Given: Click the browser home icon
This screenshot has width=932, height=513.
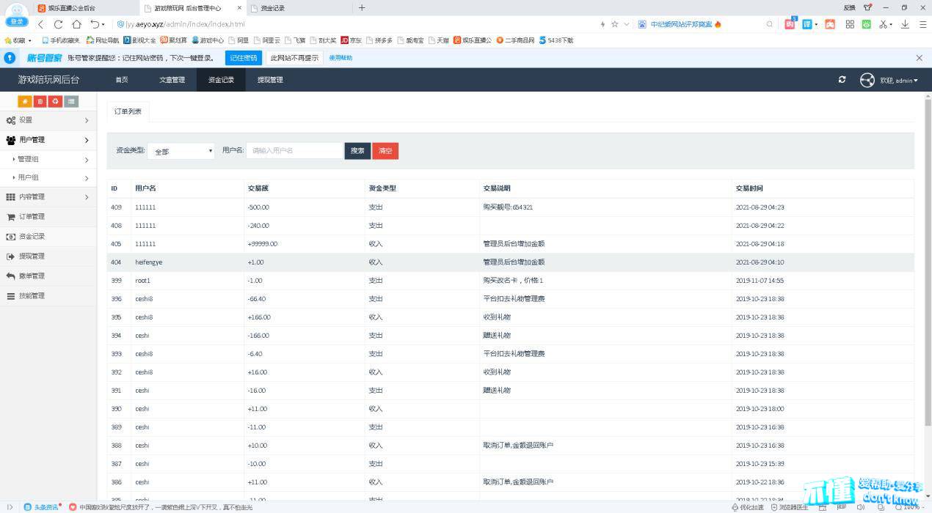Looking at the screenshot, I should (x=76, y=24).
